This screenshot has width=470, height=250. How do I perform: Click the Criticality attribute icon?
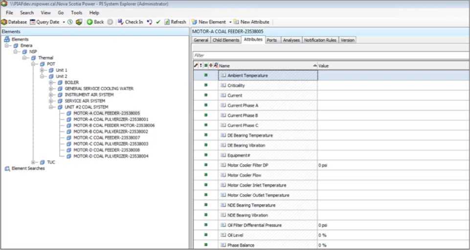[223, 86]
